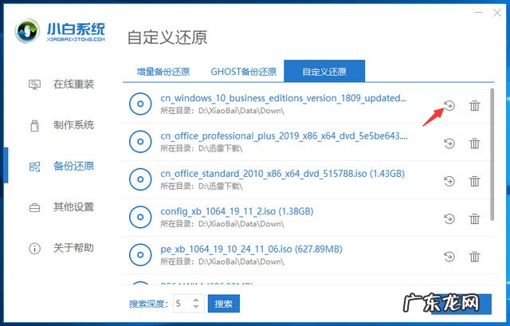Select cn_office_standard_2010_x86_x64_dvd_515788.iso file name

point(282,174)
